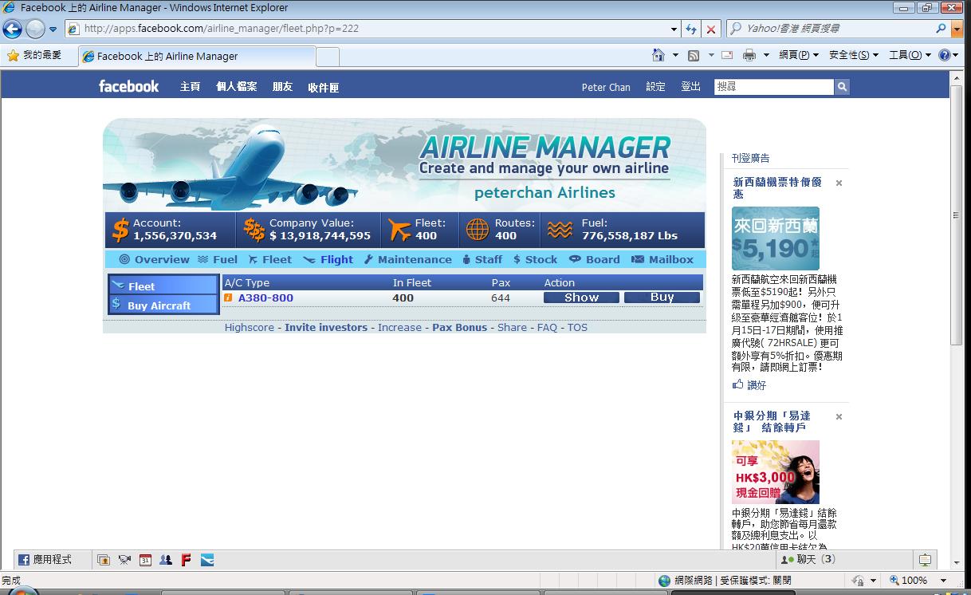Image resolution: width=971 pixels, height=595 pixels.
Task: Open the Staff tab
Action: [x=482, y=259]
